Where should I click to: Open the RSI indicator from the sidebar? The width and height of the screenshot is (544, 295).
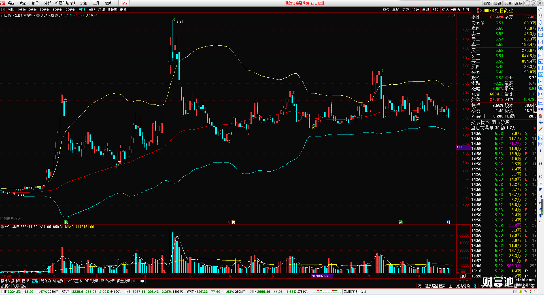pyautogui.click(x=540, y=109)
